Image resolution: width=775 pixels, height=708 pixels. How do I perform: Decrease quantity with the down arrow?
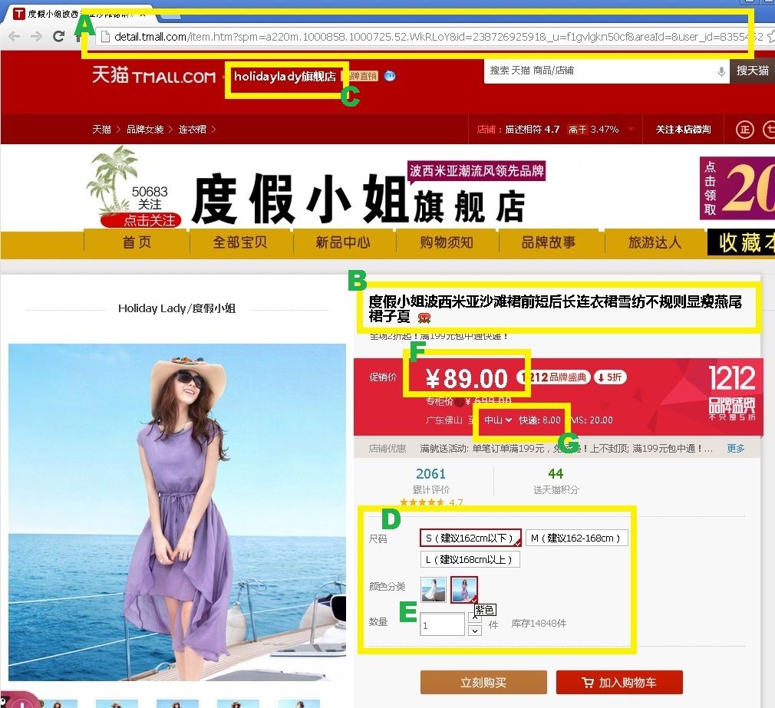[x=474, y=631]
